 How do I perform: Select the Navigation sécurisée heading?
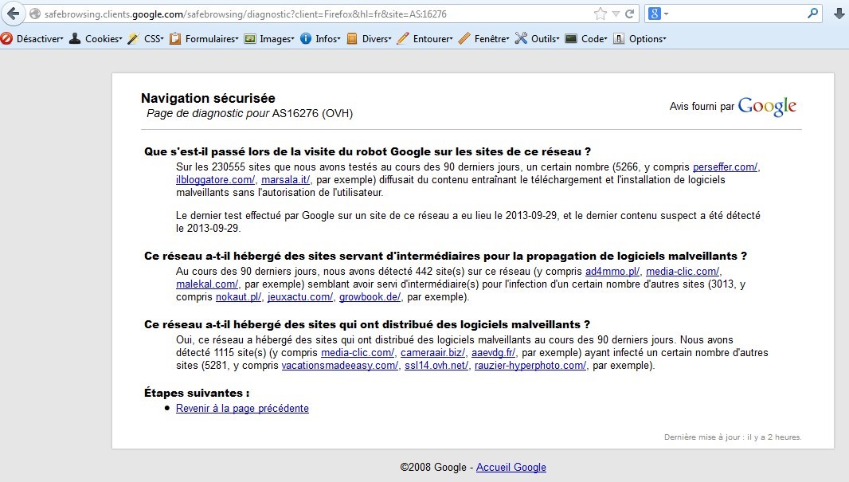click(208, 98)
